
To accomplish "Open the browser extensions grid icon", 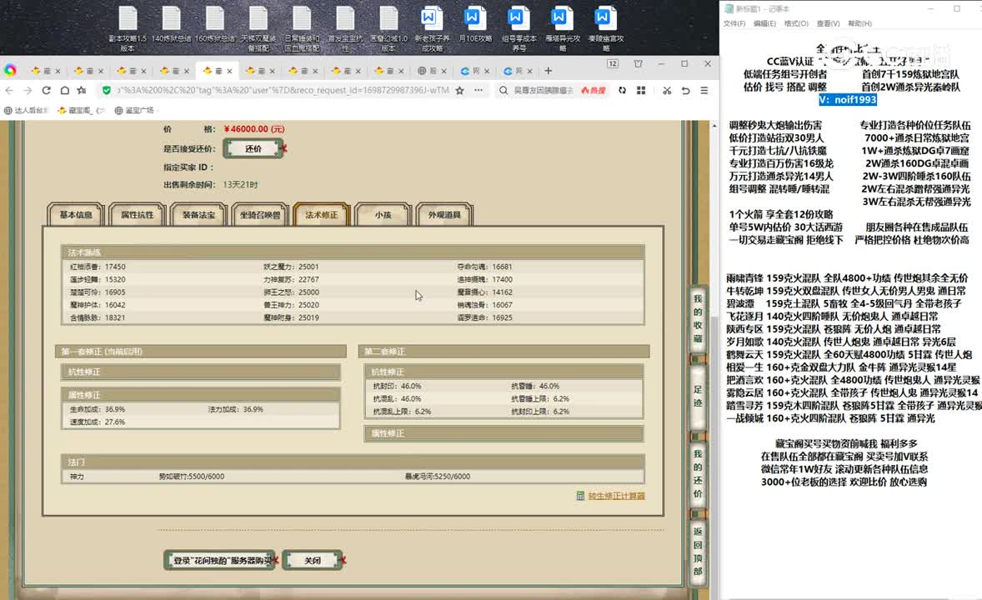I will click(x=641, y=90).
